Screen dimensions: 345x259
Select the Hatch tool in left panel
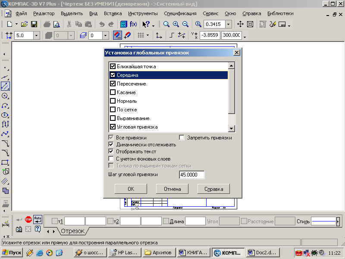(x=5, y=190)
